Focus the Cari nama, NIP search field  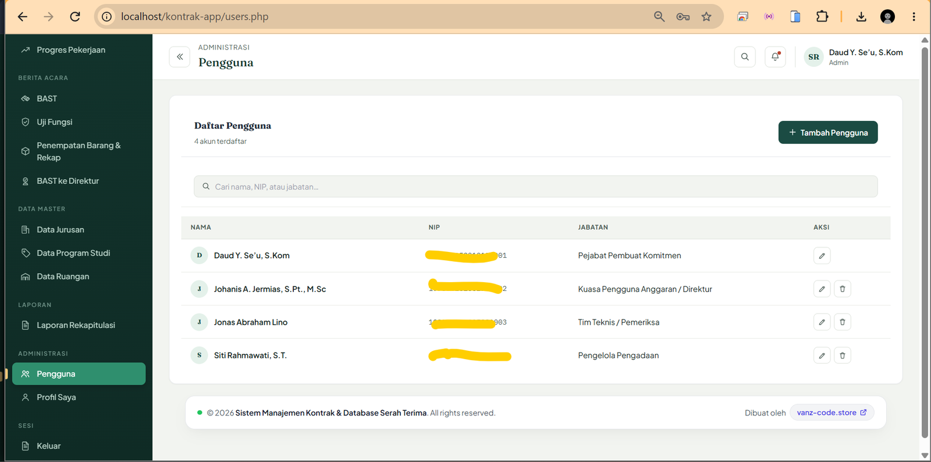point(535,186)
